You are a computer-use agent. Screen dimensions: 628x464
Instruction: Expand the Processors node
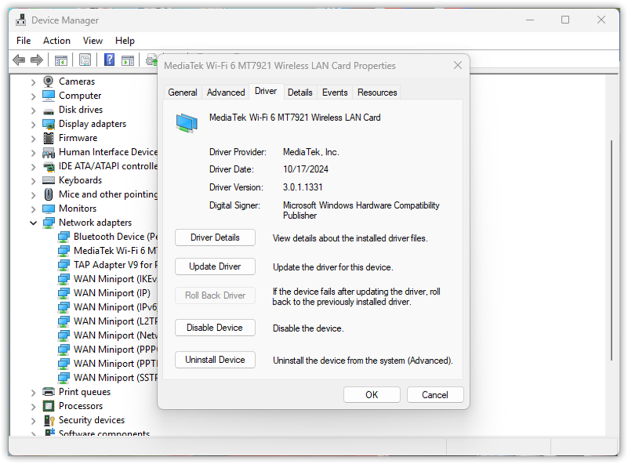point(33,406)
